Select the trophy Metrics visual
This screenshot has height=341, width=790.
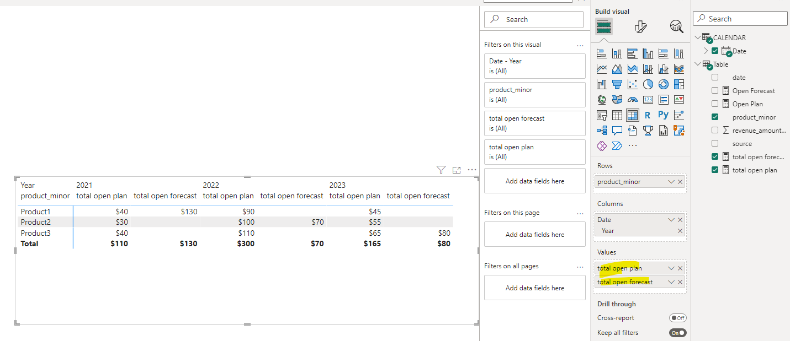point(648,131)
